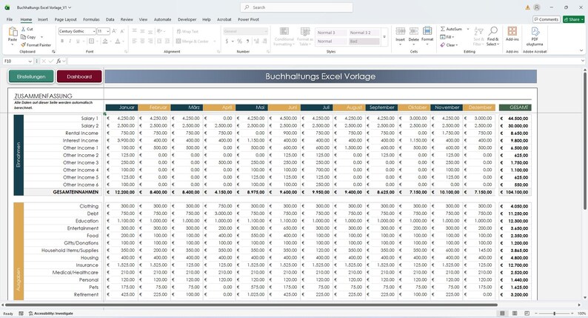Click the AutoSum sigma icon

pyautogui.click(x=443, y=29)
